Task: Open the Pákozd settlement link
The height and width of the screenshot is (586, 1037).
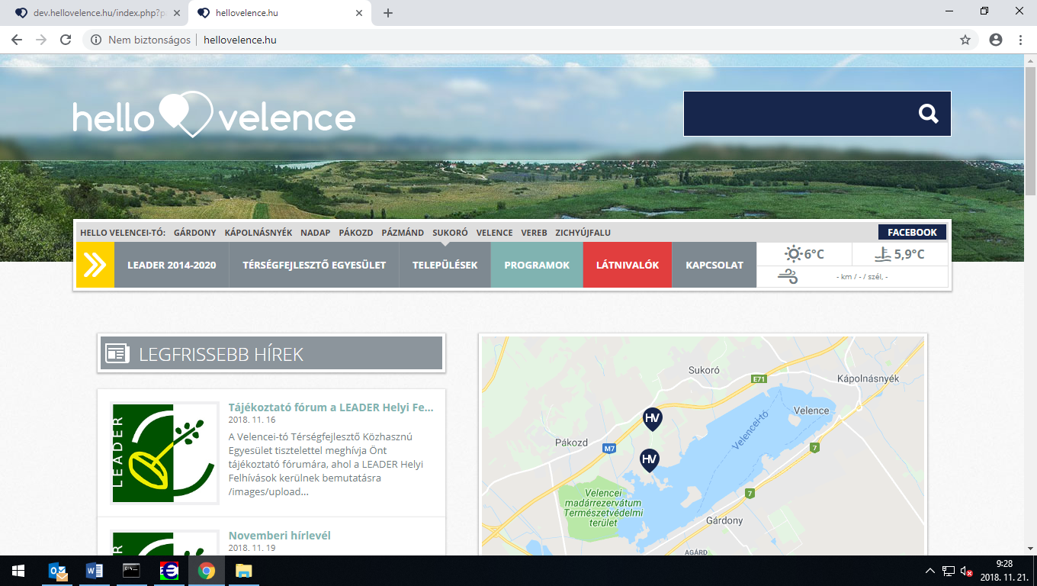Action: (x=356, y=233)
